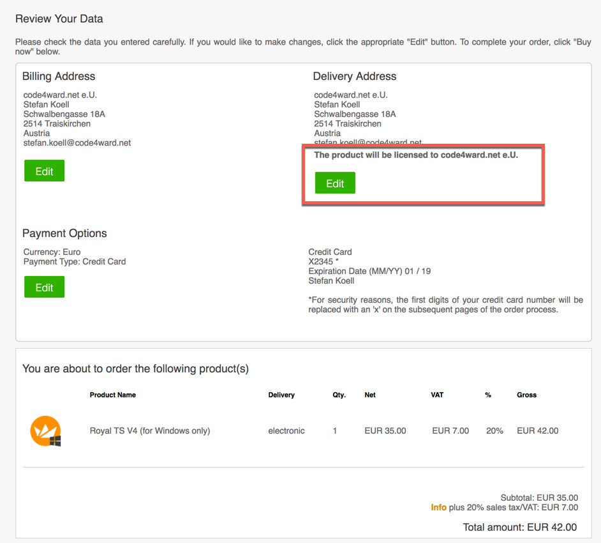Click the Total amount EUR 42.00 text
Image resolution: width=601 pixels, height=543 pixels.
[519, 528]
